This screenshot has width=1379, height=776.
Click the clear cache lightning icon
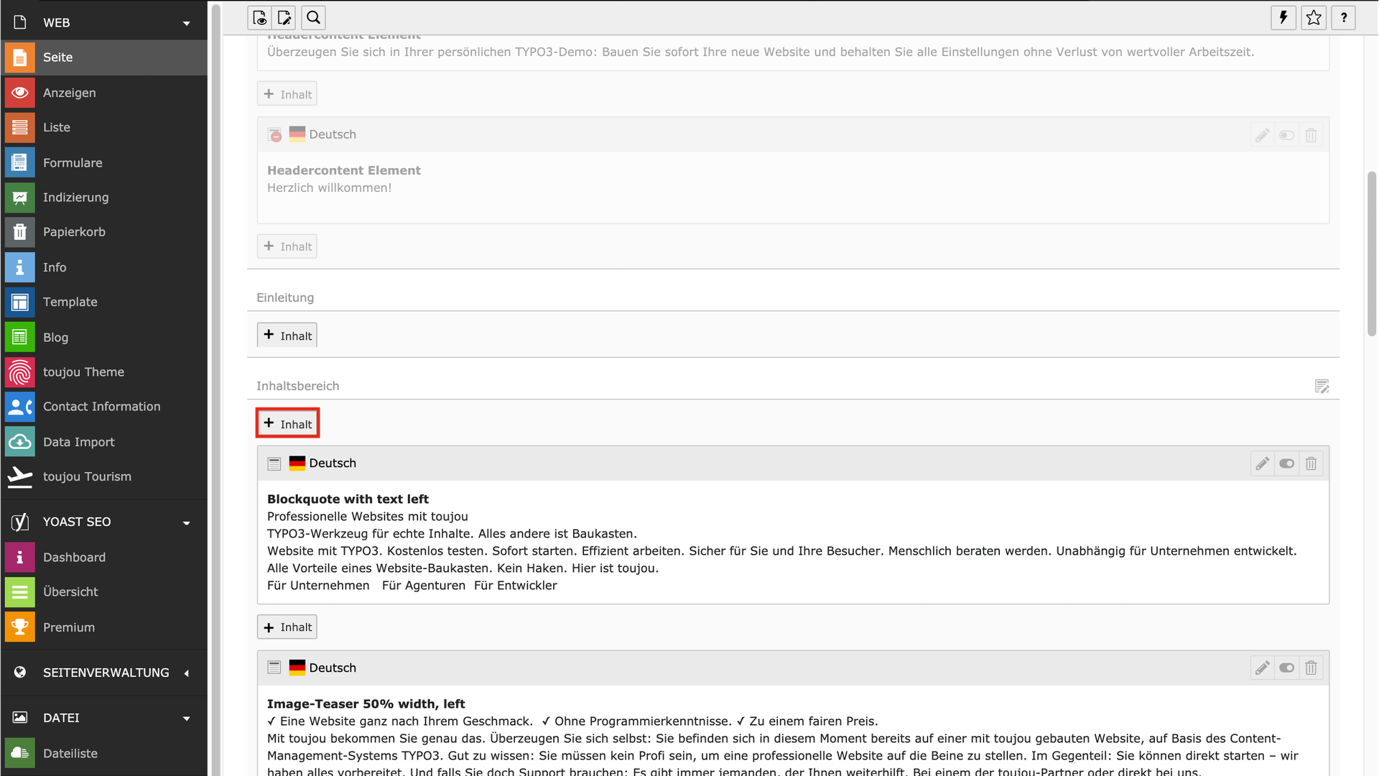tap(1283, 18)
